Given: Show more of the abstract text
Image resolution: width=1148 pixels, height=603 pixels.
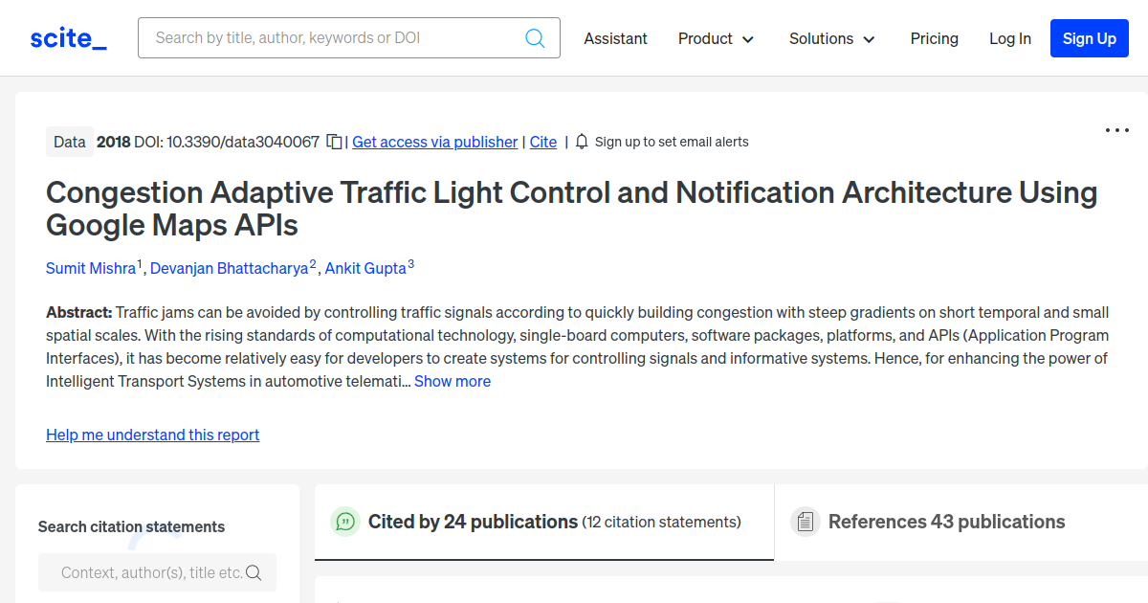Looking at the screenshot, I should pos(453,381).
